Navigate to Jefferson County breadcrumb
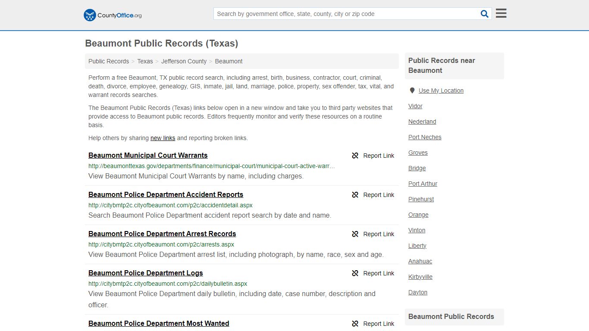Screen dimensions: 589x331 coord(184,61)
